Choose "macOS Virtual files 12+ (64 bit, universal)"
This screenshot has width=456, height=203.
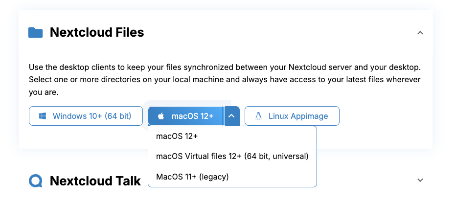[x=232, y=157]
